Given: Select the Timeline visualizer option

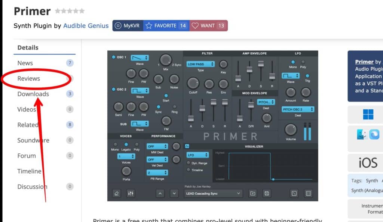Looking at the screenshot, I should (x=189, y=170).
